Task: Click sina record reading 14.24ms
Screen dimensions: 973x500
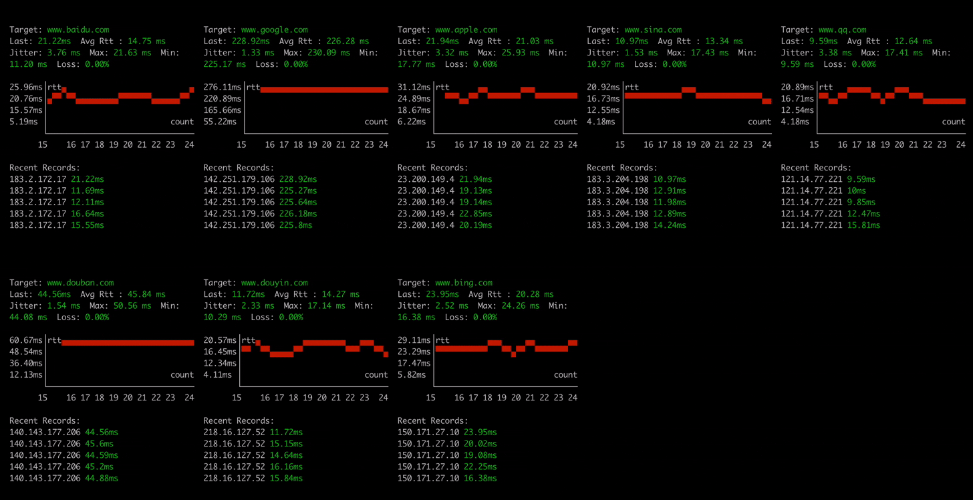Action: [x=670, y=225]
